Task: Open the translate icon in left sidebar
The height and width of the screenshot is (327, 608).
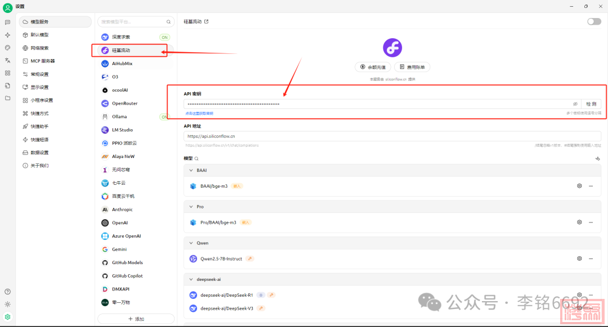Action: pos(7,60)
